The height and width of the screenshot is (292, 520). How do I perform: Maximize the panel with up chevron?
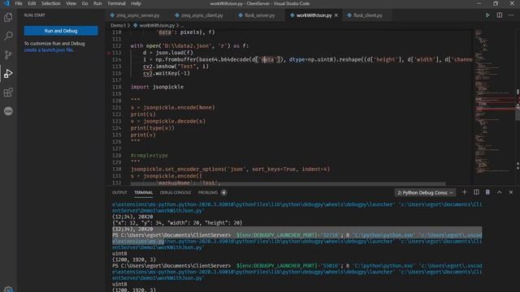(499, 192)
